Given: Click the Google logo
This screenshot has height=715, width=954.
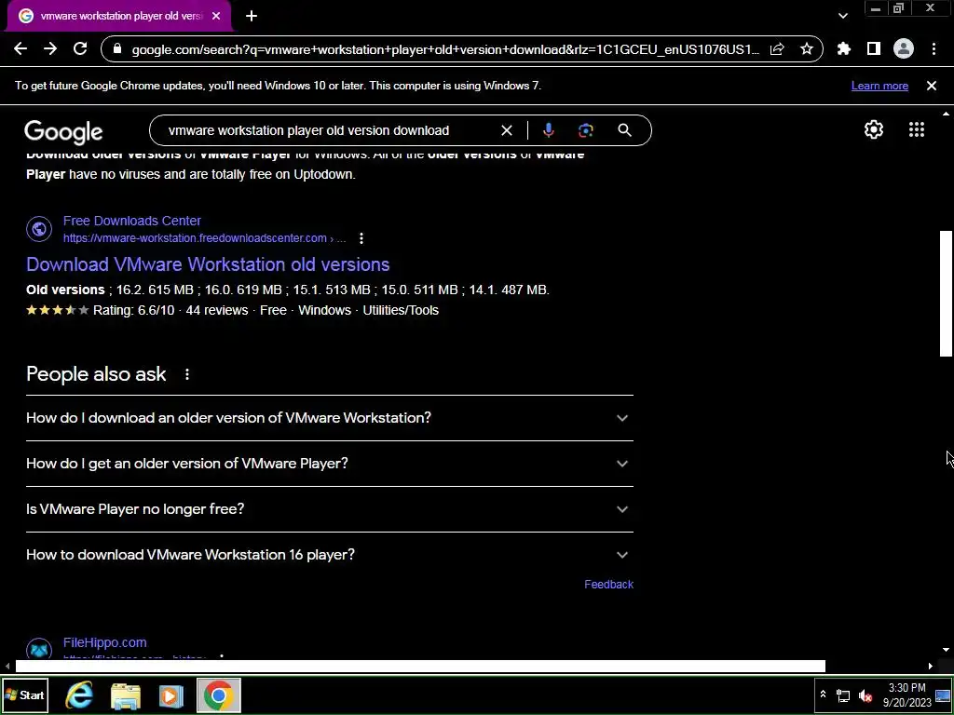Looking at the screenshot, I should pyautogui.click(x=63, y=132).
